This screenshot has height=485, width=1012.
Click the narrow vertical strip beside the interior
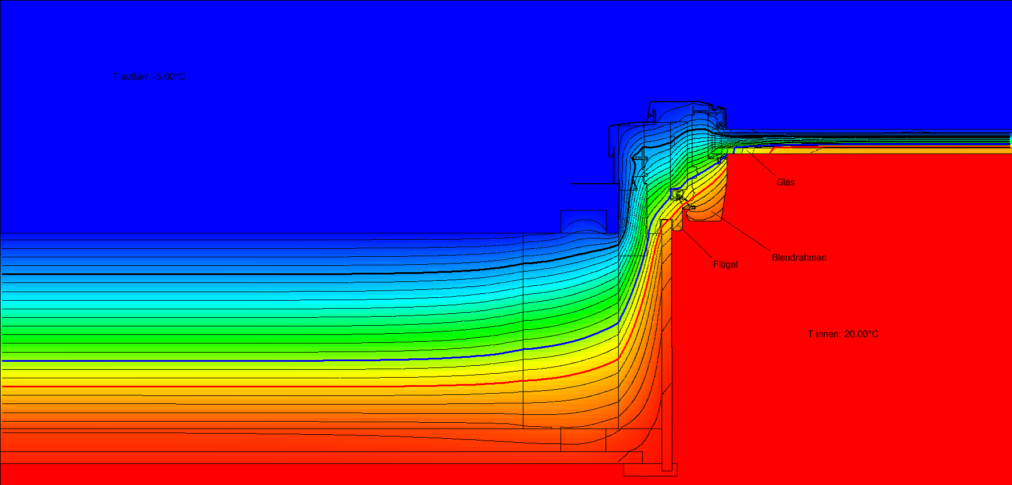(x=666, y=342)
